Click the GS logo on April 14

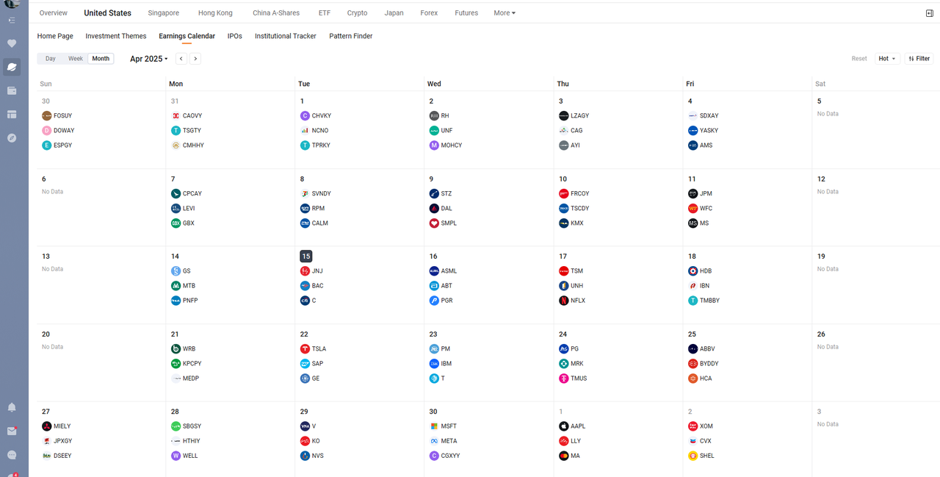coord(176,271)
